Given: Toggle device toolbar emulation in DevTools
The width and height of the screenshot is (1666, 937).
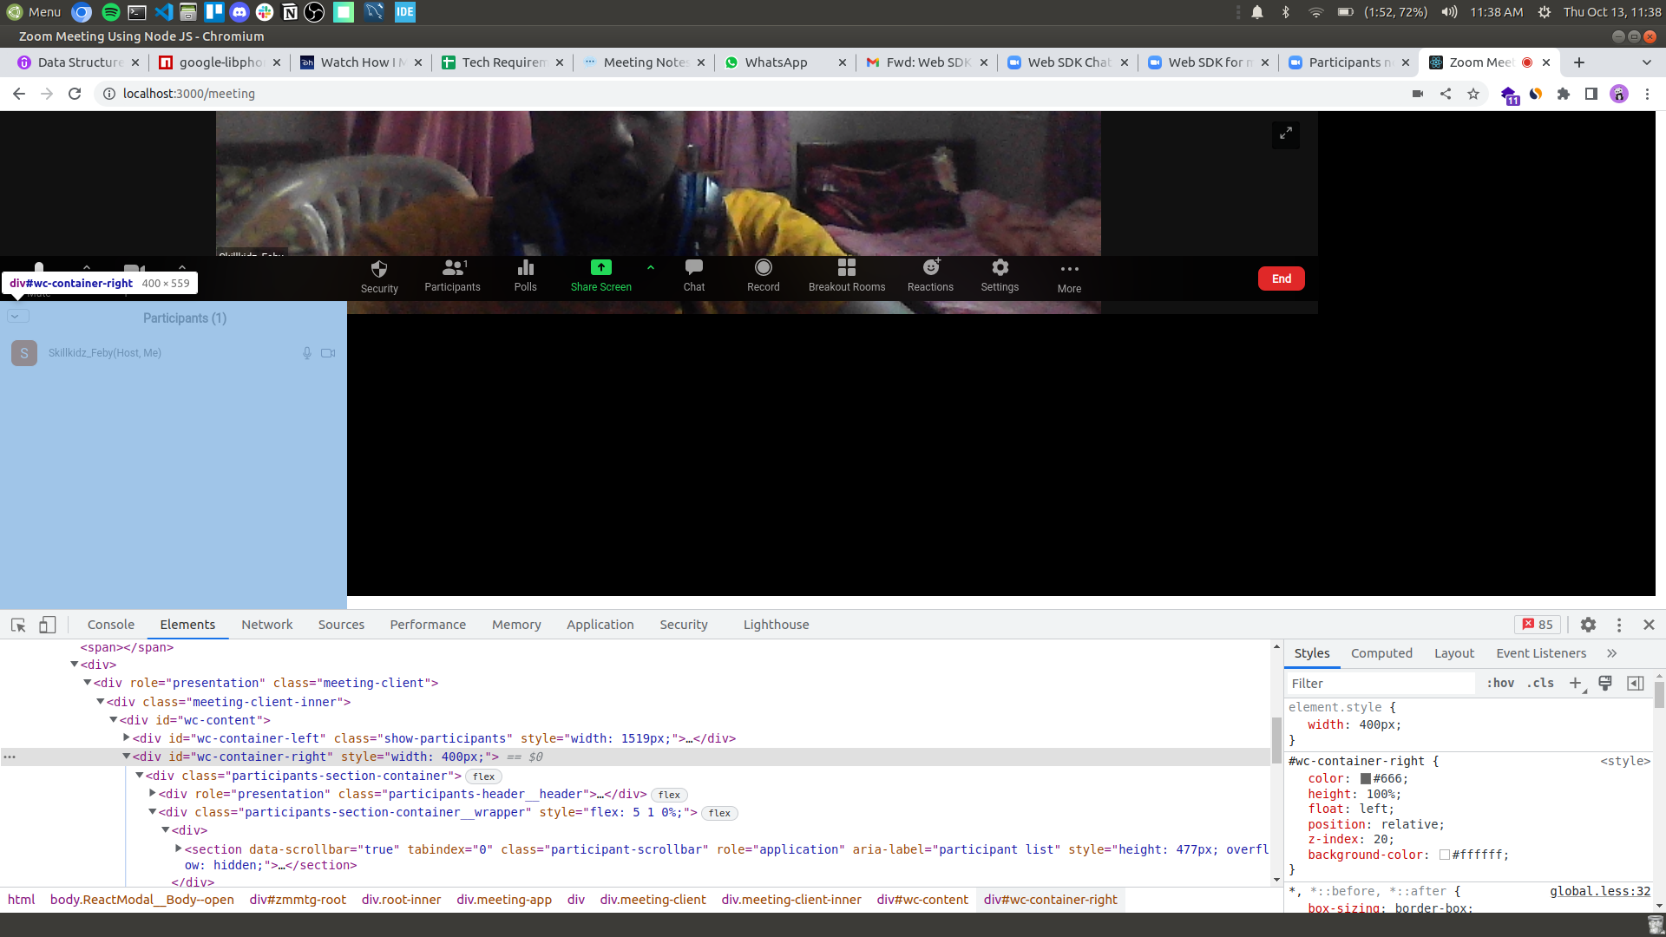Looking at the screenshot, I should [x=48, y=625].
